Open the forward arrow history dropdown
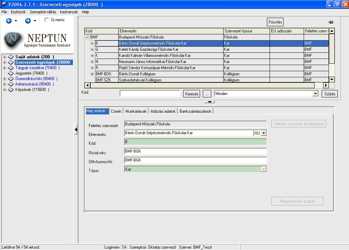The height and width of the screenshot is (250, 349). click(x=35, y=21)
